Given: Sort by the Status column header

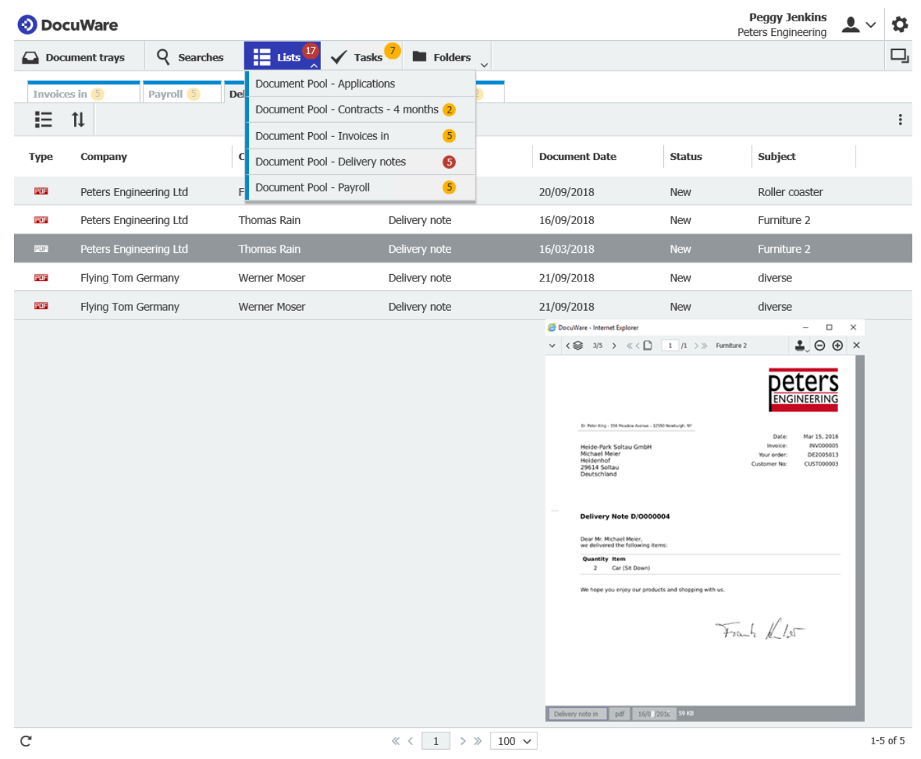Looking at the screenshot, I should coord(685,157).
